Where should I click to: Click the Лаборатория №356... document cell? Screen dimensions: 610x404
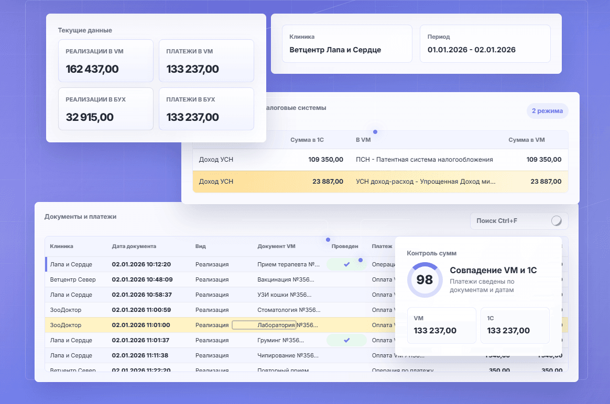point(288,325)
